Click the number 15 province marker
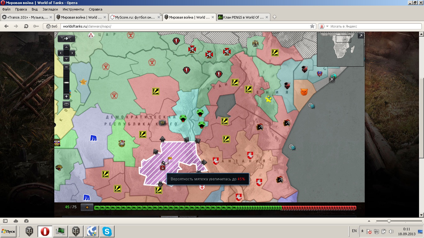 click(x=162, y=123)
